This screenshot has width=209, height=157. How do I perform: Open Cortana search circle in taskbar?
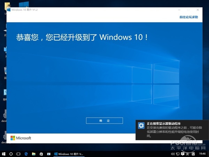coord(11,154)
